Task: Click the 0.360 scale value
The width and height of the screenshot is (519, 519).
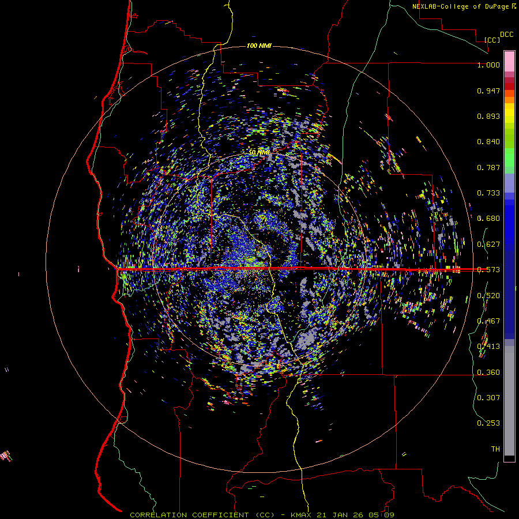Action: point(488,373)
